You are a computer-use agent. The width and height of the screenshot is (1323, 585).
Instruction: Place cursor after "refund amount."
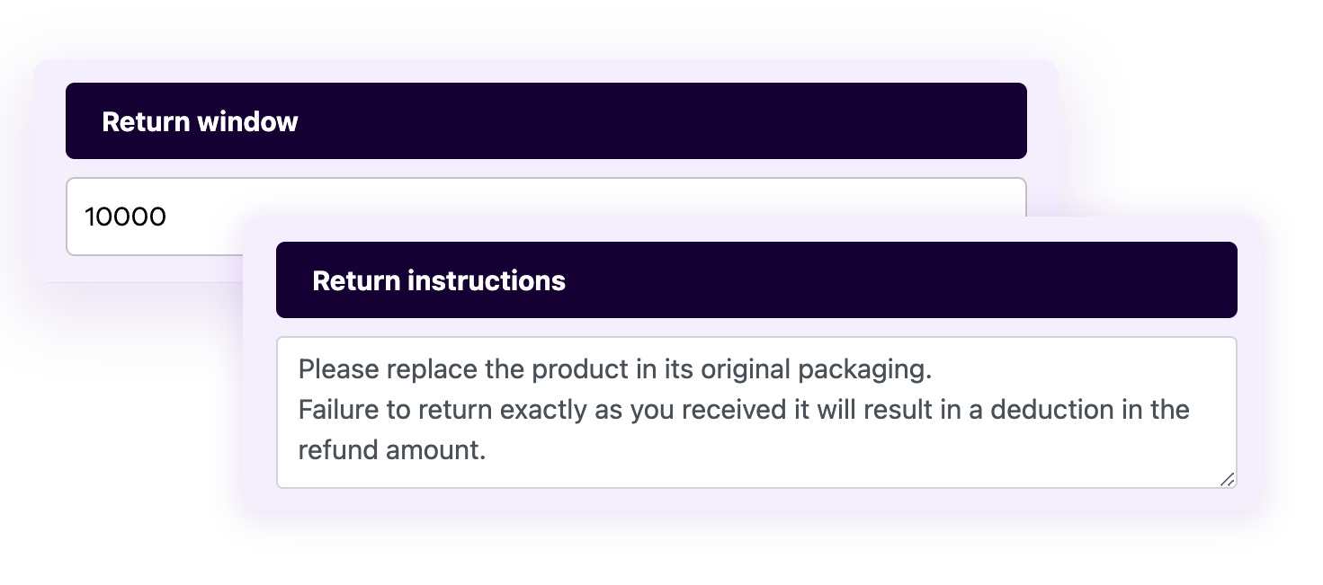pyautogui.click(x=488, y=450)
